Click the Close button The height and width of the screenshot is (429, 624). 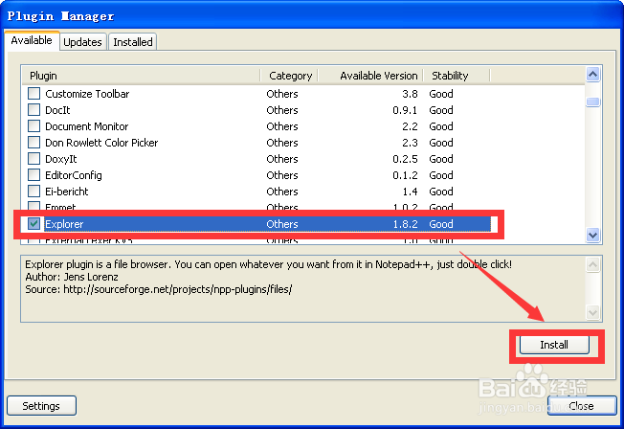[582, 406]
